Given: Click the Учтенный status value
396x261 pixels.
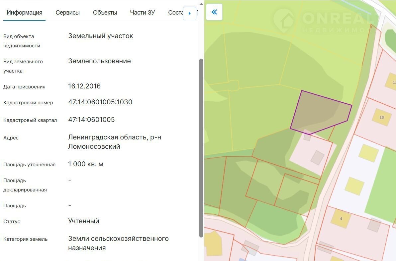Looking at the screenshot, I should 84,221.
